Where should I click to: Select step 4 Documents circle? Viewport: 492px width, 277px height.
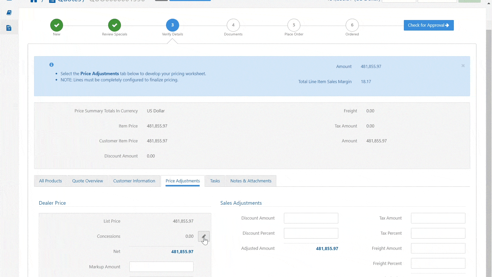coord(233,25)
